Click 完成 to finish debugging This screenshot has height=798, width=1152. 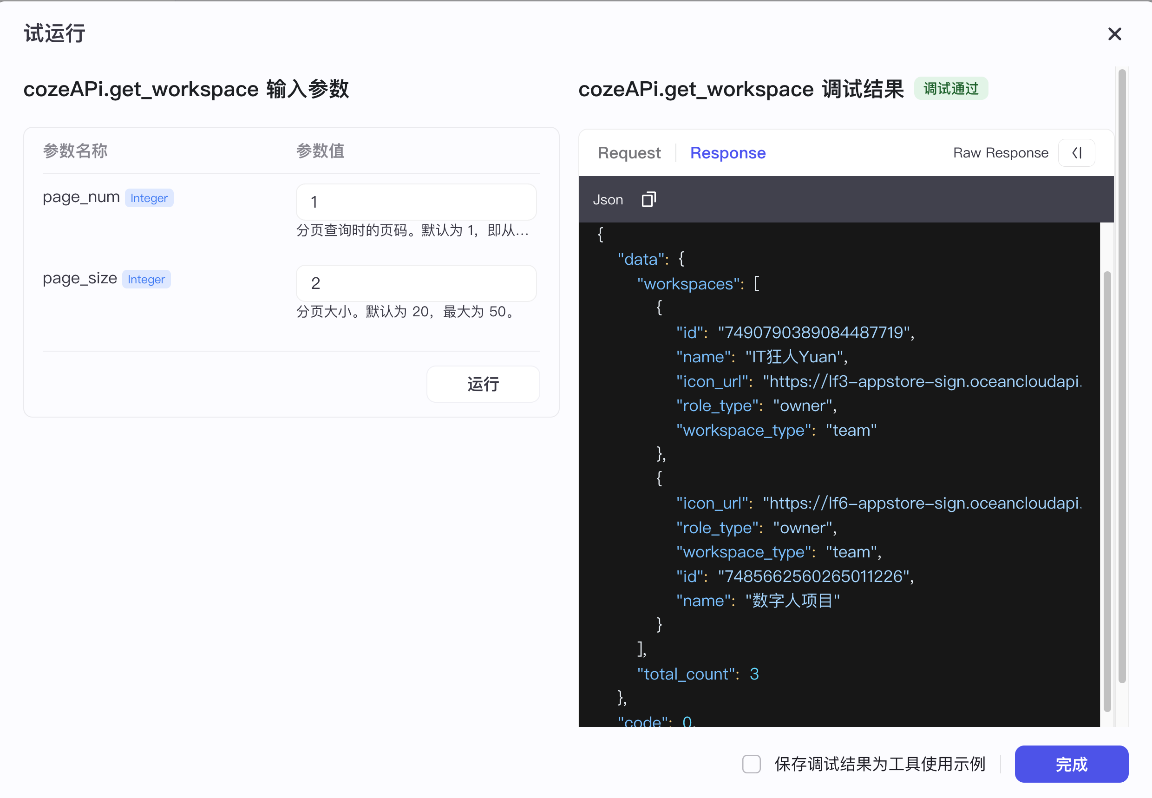pyautogui.click(x=1071, y=764)
